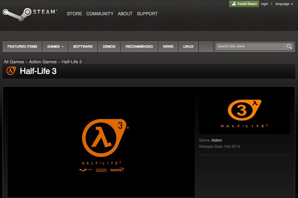Select the RECOMMENDED tab

(x=139, y=47)
